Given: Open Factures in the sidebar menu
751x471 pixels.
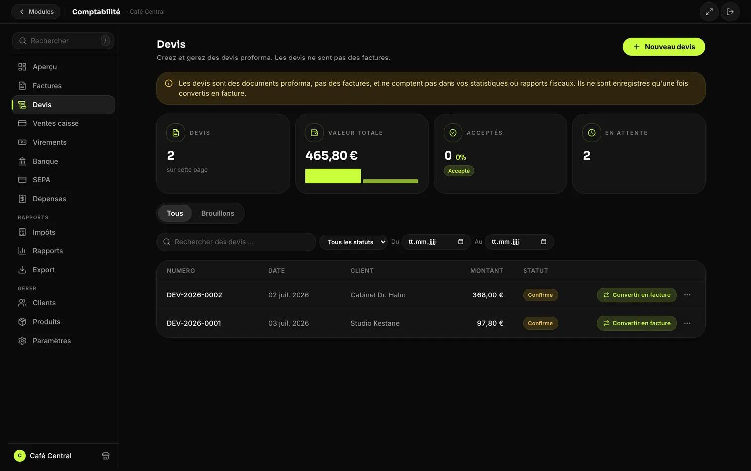Looking at the screenshot, I should click(64, 86).
